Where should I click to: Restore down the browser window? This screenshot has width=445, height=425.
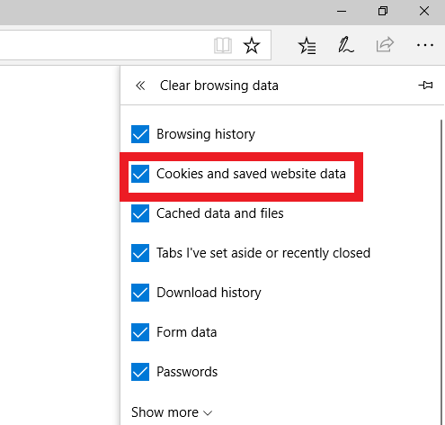coord(383,12)
